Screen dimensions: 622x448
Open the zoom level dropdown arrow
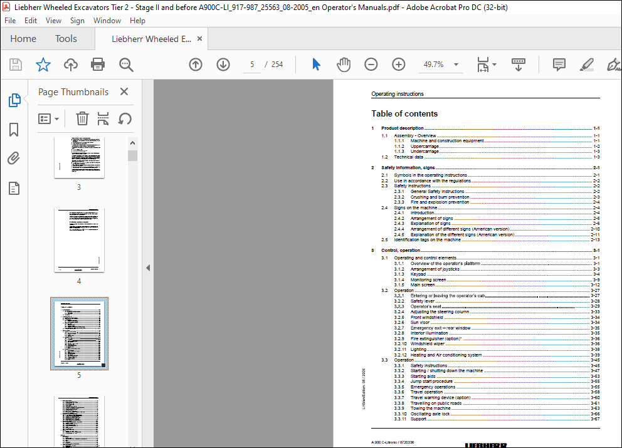pyautogui.click(x=456, y=65)
